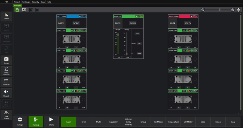The width and height of the screenshot is (243, 128).
Task: Open the Temperature view
Action: (173, 122)
